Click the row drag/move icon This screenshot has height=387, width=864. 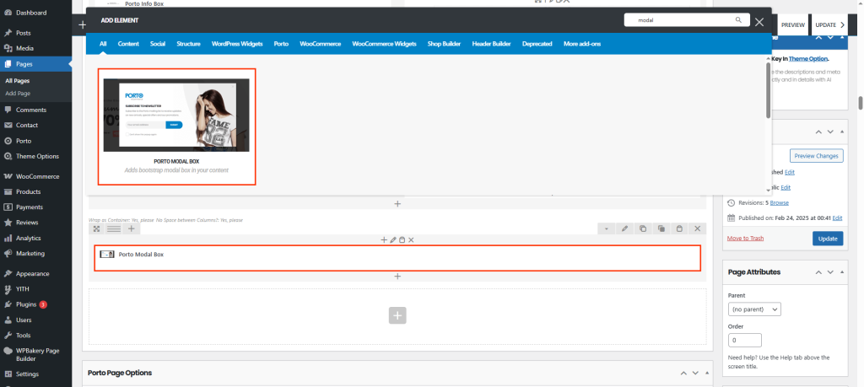[97, 228]
